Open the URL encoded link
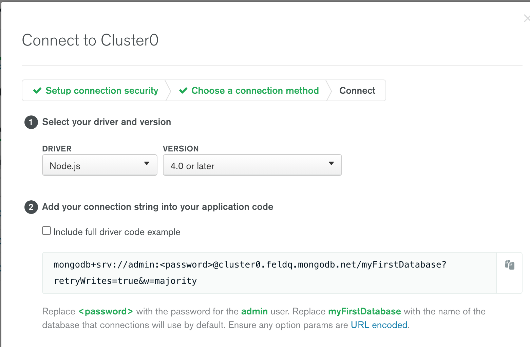Screen dimensions: 530x347 click(x=379, y=325)
